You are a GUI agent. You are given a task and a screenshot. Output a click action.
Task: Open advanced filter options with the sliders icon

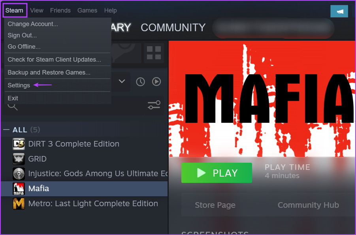[x=154, y=105]
